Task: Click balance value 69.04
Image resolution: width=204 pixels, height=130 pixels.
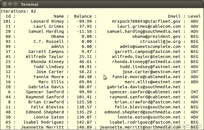Action: pos(85,82)
